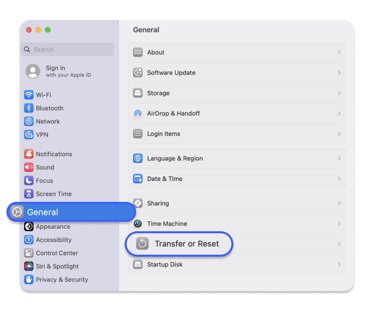Click the magnifying glass search icon

pyautogui.click(x=27, y=49)
